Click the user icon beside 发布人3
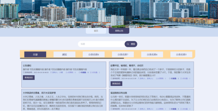Image resolution: width=218 pixels, height=111 pixels. pos(139,109)
